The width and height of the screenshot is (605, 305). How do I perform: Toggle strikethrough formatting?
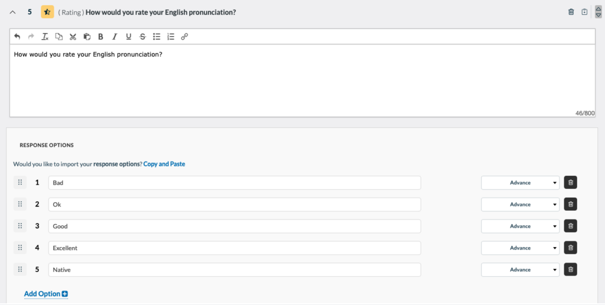pos(143,37)
